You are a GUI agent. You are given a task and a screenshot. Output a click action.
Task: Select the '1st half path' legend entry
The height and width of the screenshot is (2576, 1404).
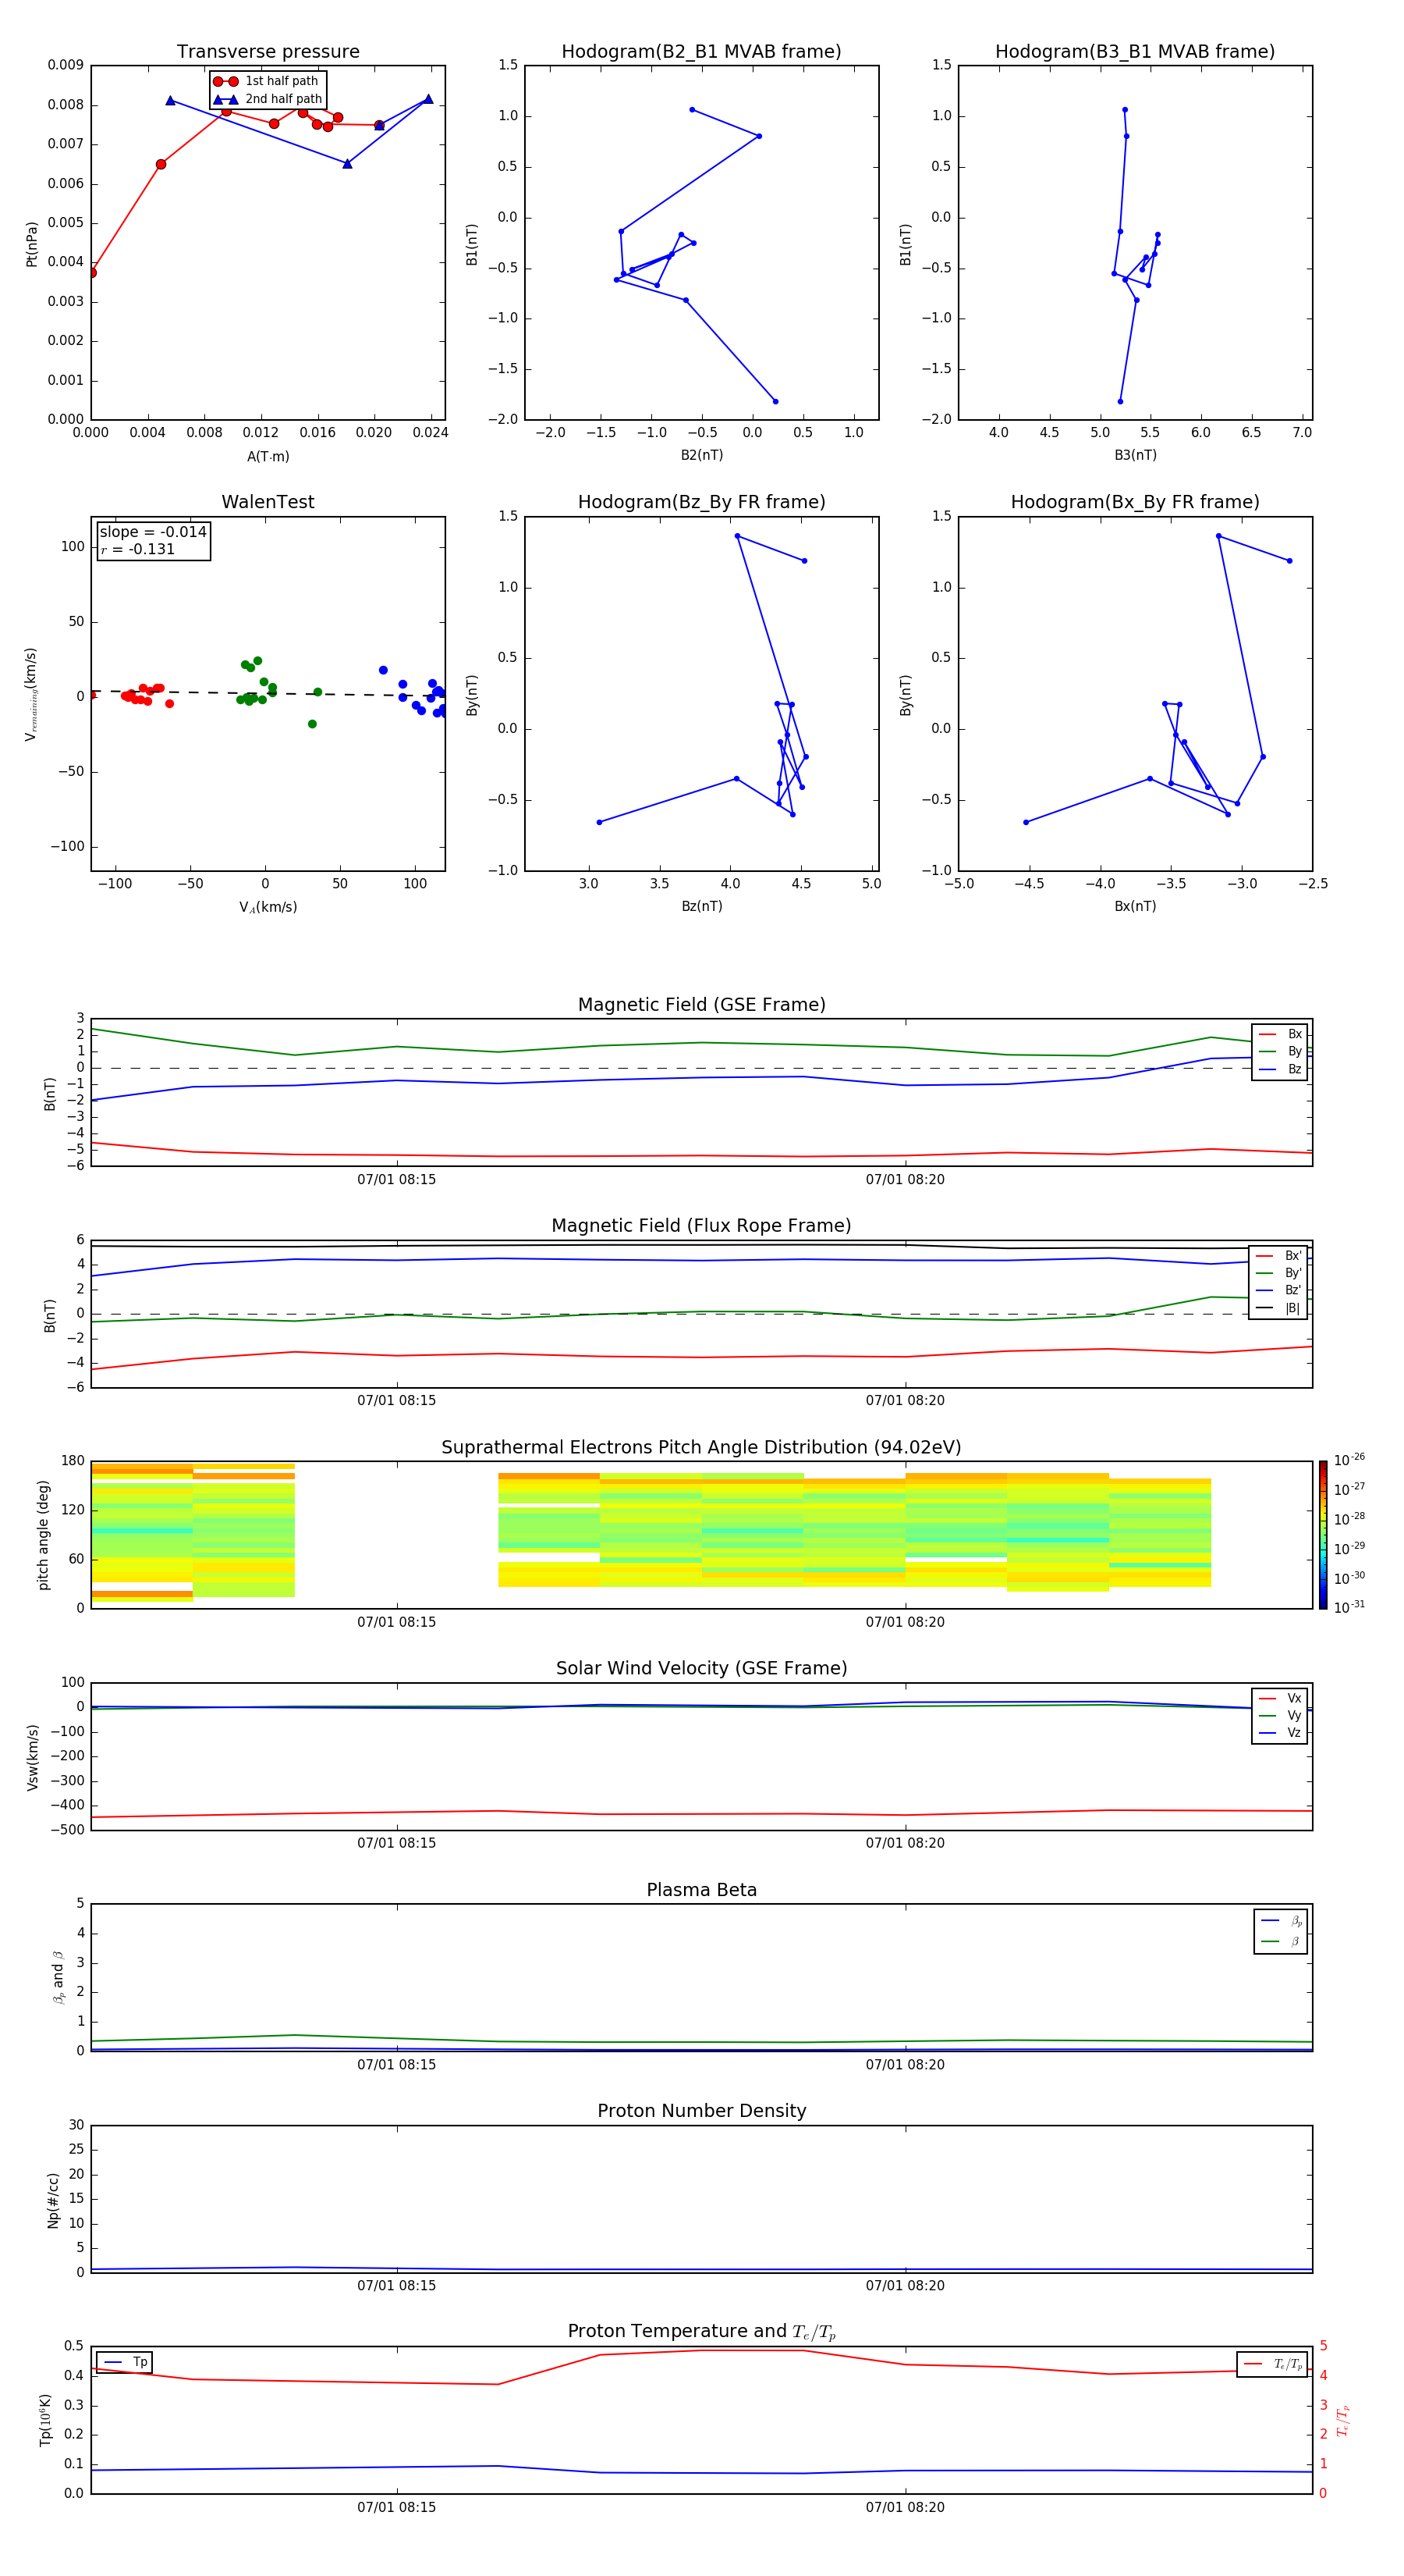[268, 81]
